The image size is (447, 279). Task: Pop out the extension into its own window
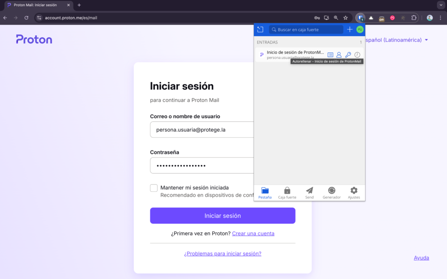point(260,29)
